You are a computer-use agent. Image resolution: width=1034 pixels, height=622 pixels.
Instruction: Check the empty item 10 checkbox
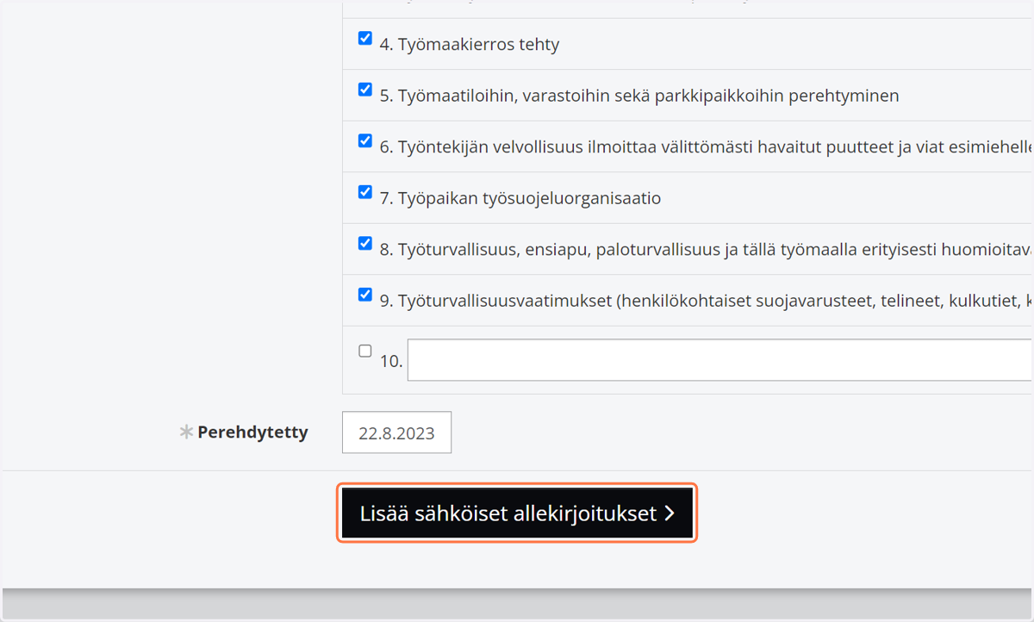(364, 351)
